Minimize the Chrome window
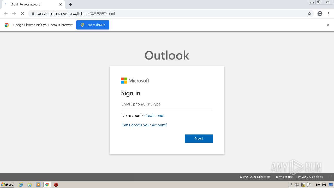 click(312, 2)
